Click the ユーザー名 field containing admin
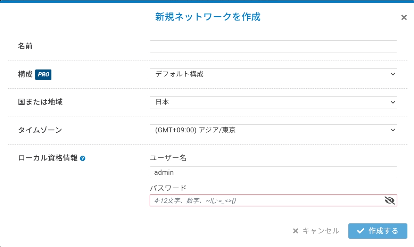The width and height of the screenshot is (414, 247). pos(273,172)
